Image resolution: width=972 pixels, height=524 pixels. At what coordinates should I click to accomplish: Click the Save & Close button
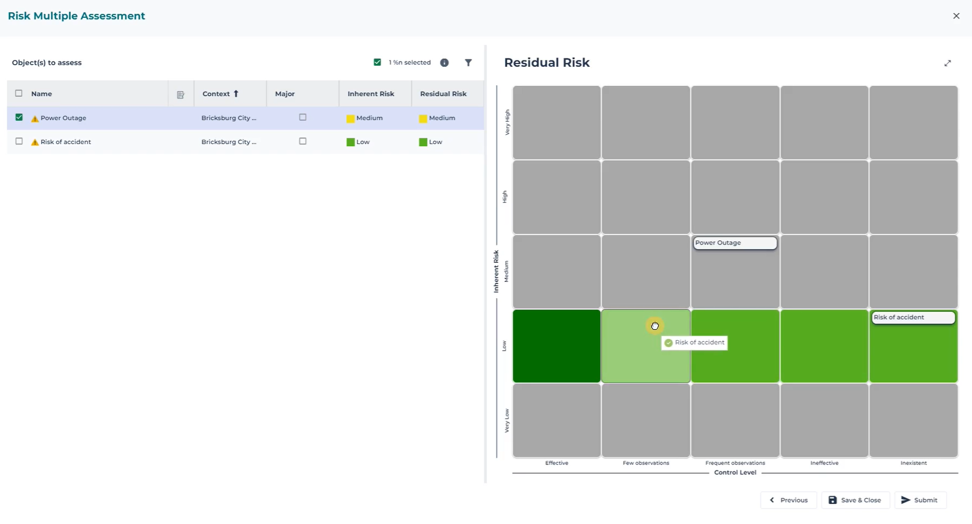tap(855, 500)
